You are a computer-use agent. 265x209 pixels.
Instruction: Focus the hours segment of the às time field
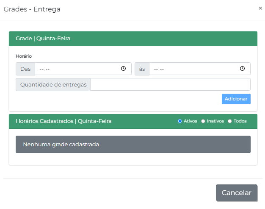[156, 69]
